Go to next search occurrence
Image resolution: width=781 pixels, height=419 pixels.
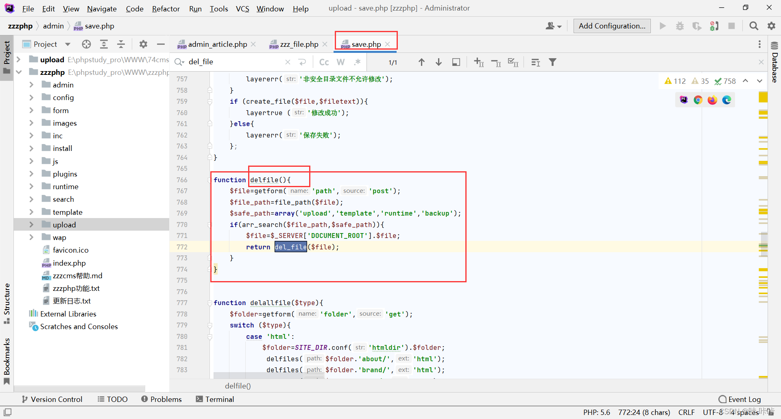[x=438, y=62]
